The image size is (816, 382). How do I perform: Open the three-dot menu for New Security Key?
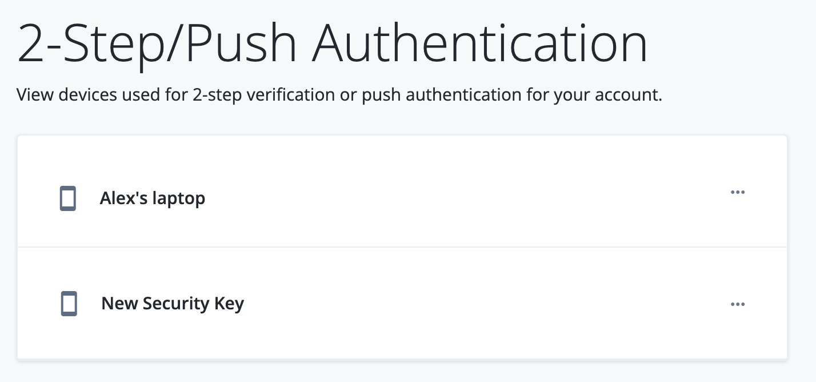coord(738,304)
